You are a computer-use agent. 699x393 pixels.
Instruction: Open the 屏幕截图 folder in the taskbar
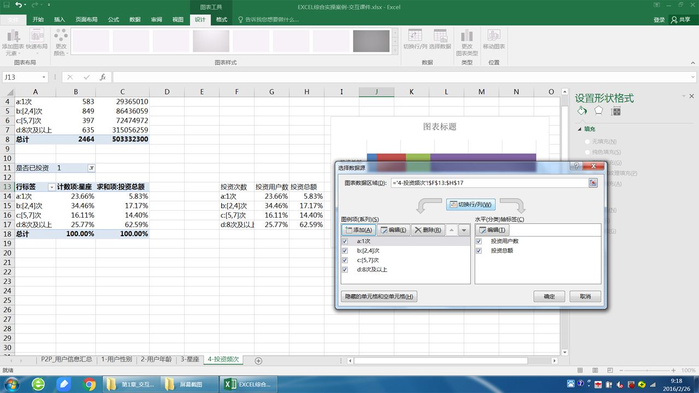coord(189,384)
